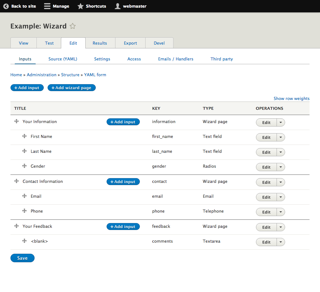Expand operations dropdown for first_name row
The width and height of the screenshot is (320, 292).
[x=281, y=137]
